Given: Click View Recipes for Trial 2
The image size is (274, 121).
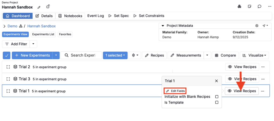Looking at the screenshot, I should click(242, 67).
